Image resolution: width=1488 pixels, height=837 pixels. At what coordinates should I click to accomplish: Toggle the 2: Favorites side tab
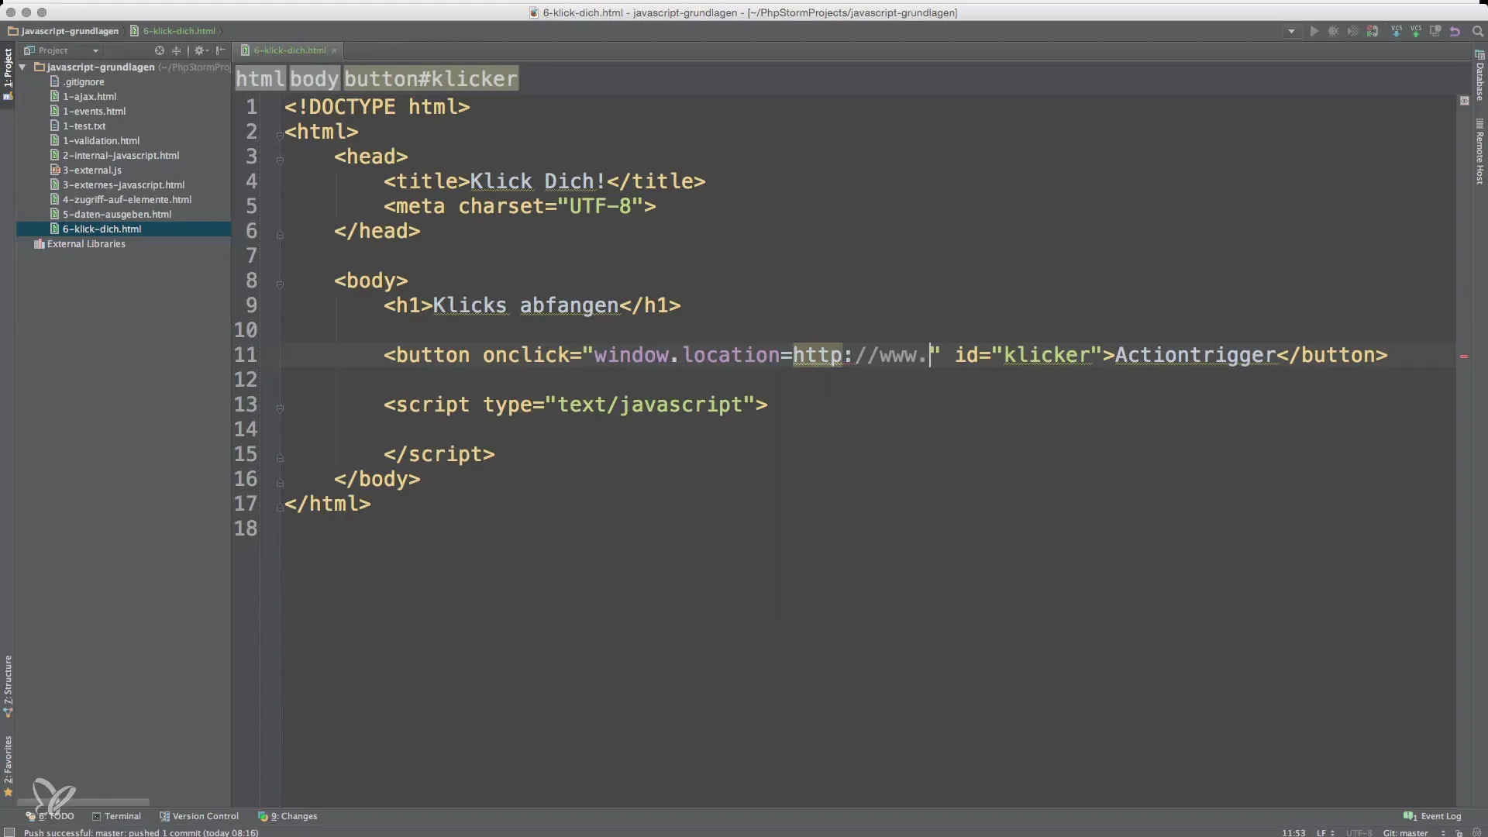pos(8,766)
